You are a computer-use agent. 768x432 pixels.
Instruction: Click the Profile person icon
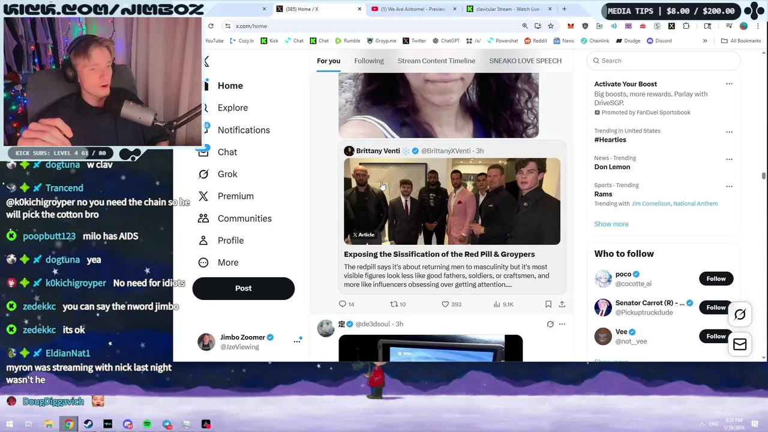click(x=203, y=241)
